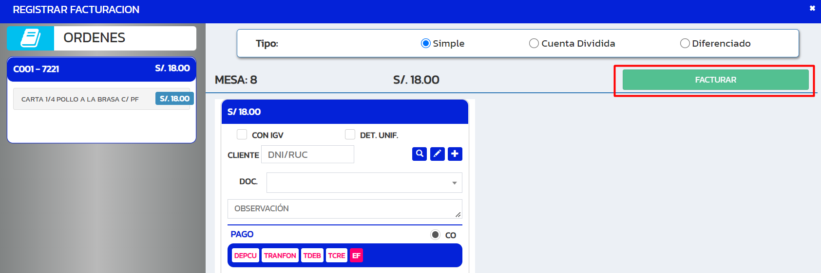821x273 pixels.
Task: Choose TRANFON payment option
Action: 280,256
